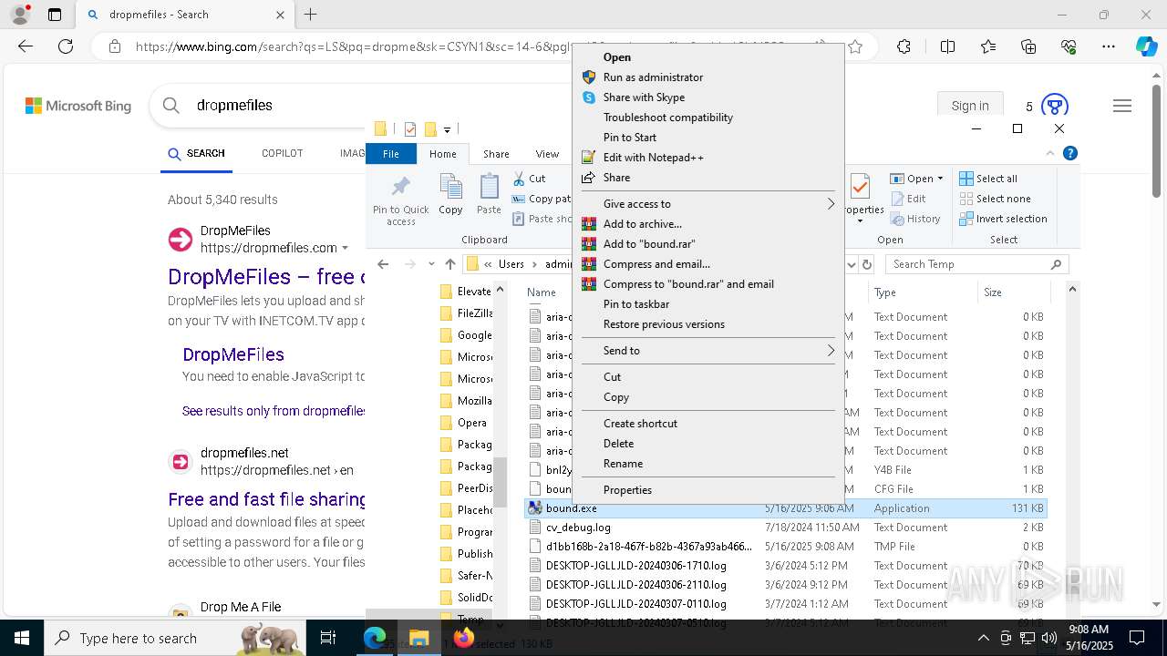
Task: Select the DESKTOP-JGLLJLD-20240306-1710.log file
Action: point(636,566)
